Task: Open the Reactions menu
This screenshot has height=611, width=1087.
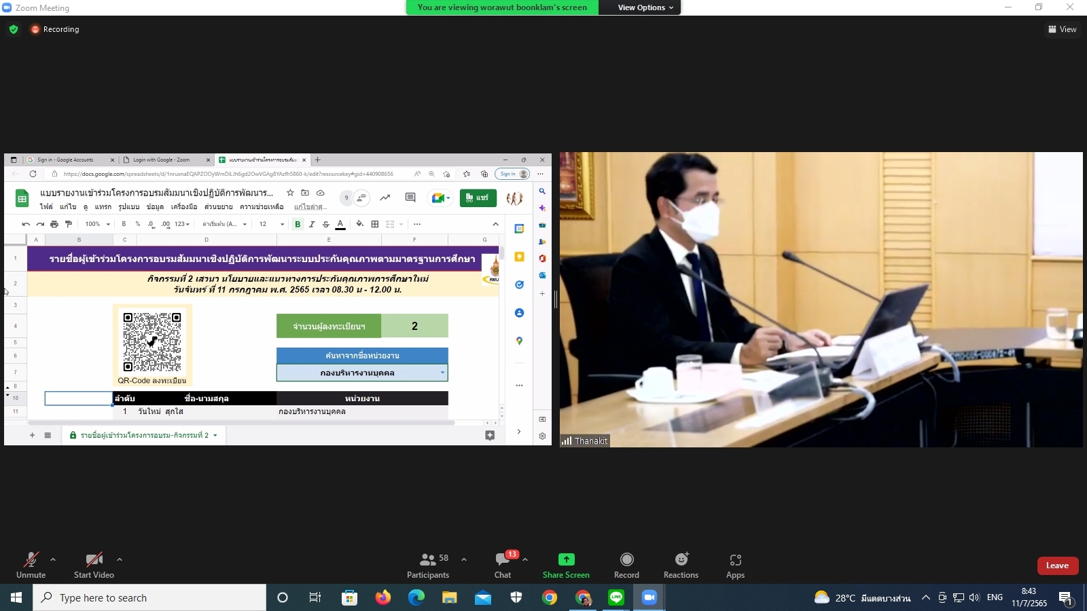Action: pyautogui.click(x=681, y=565)
